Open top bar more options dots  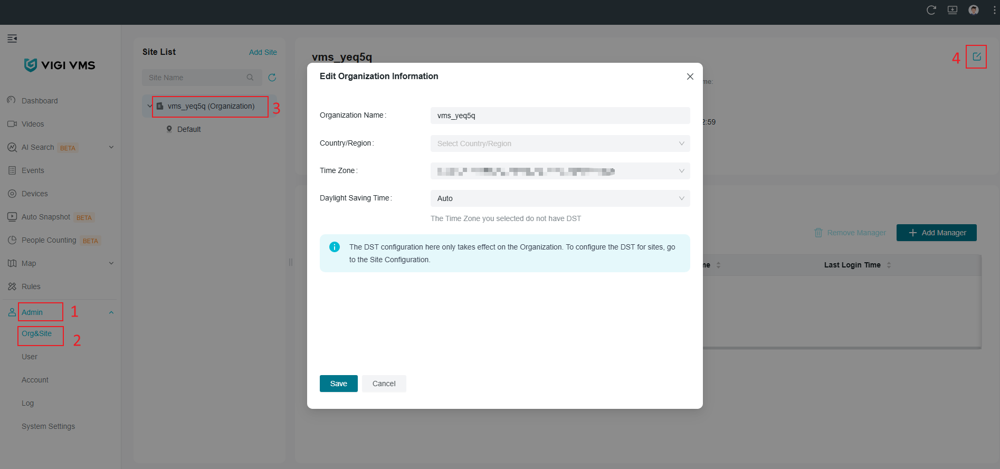click(x=995, y=10)
